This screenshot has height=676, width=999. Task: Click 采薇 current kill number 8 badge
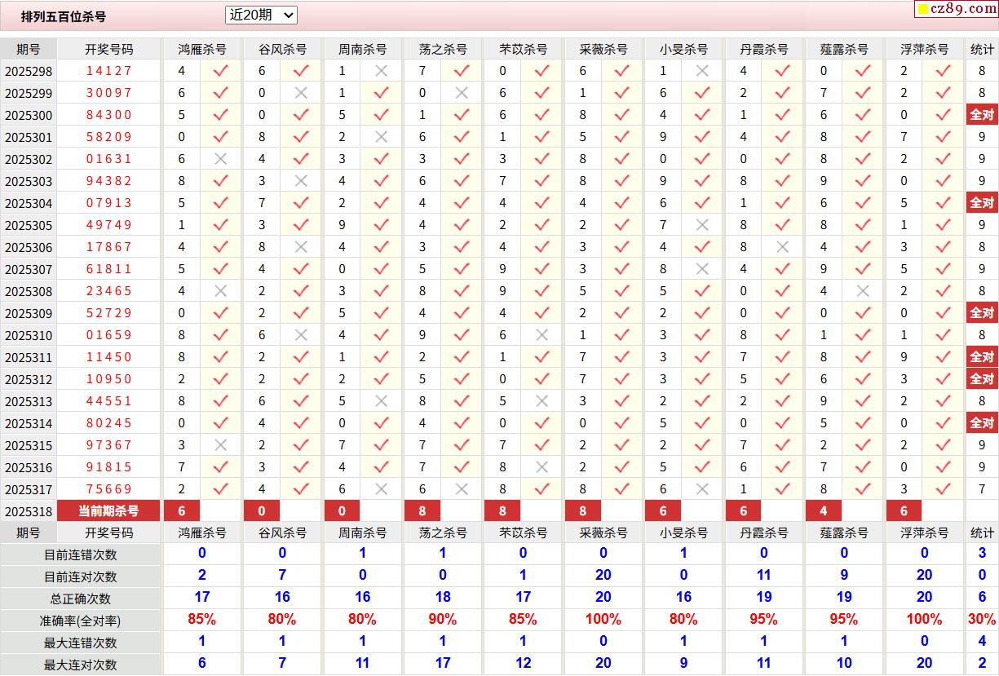tap(583, 511)
